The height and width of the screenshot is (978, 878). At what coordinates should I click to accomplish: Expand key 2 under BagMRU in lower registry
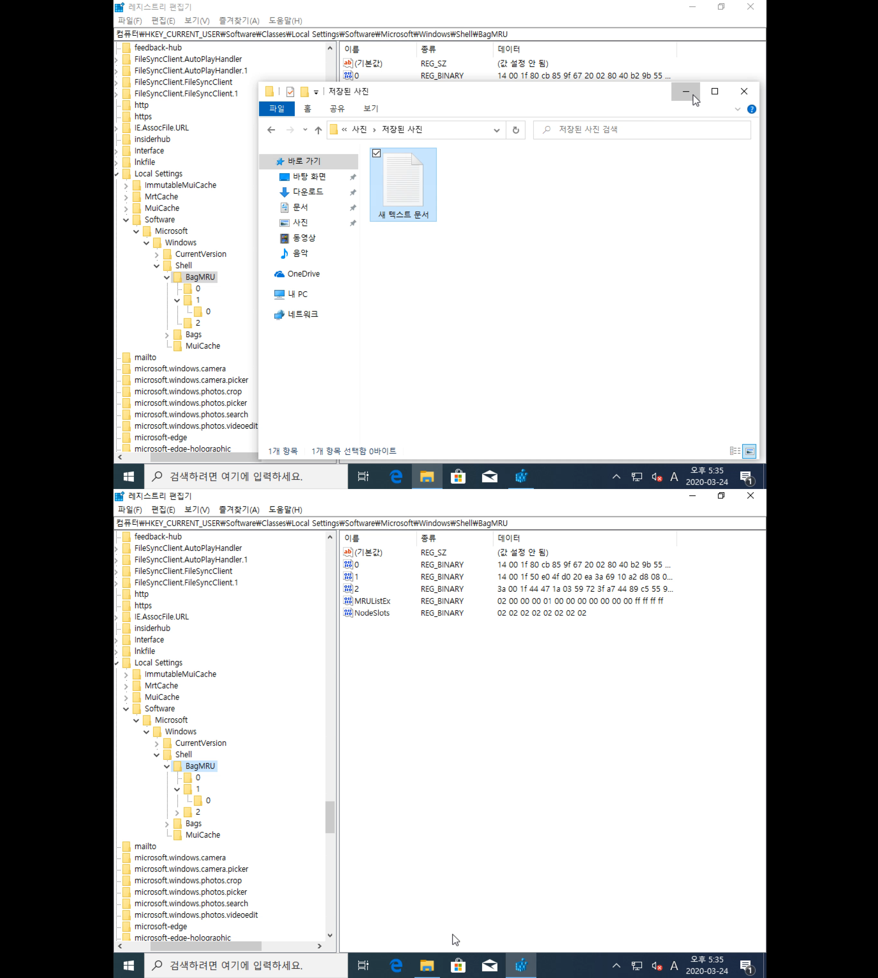[x=177, y=812]
